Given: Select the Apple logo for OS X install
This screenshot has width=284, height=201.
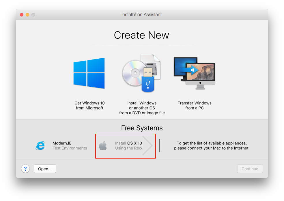Looking at the screenshot, I should pyautogui.click(x=103, y=146).
